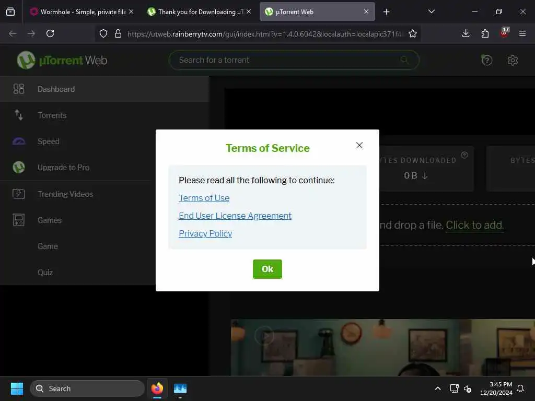Click the µTorrent Web logo
Screen dimensions: 535x401
[62, 60]
